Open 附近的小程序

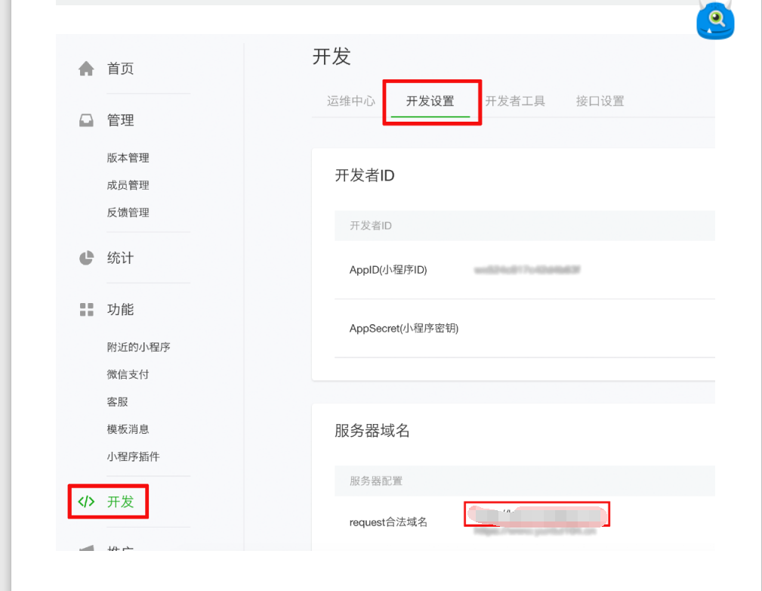point(138,347)
